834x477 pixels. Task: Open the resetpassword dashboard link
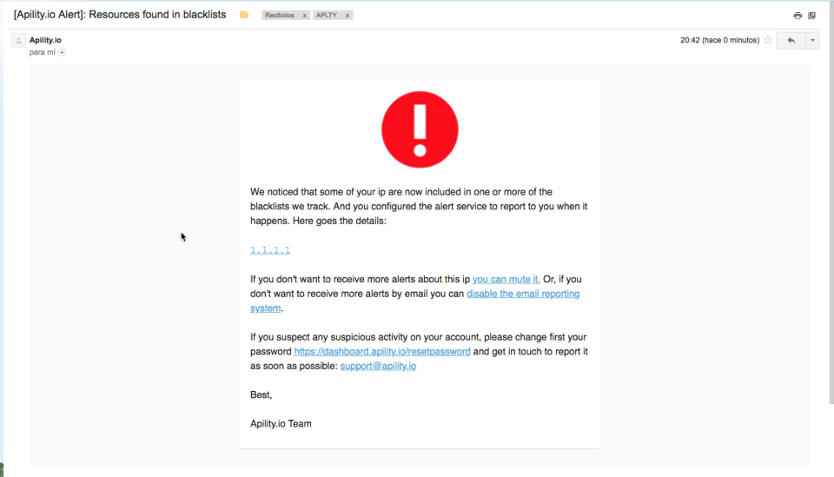[382, 352]
